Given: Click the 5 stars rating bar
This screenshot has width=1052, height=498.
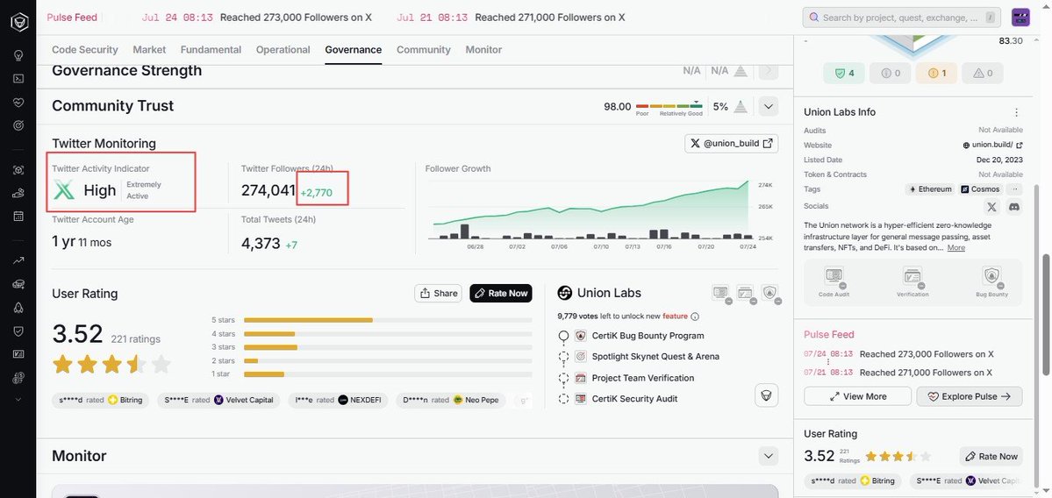Looking at the screenshot, I should click(x=388, y=320).
